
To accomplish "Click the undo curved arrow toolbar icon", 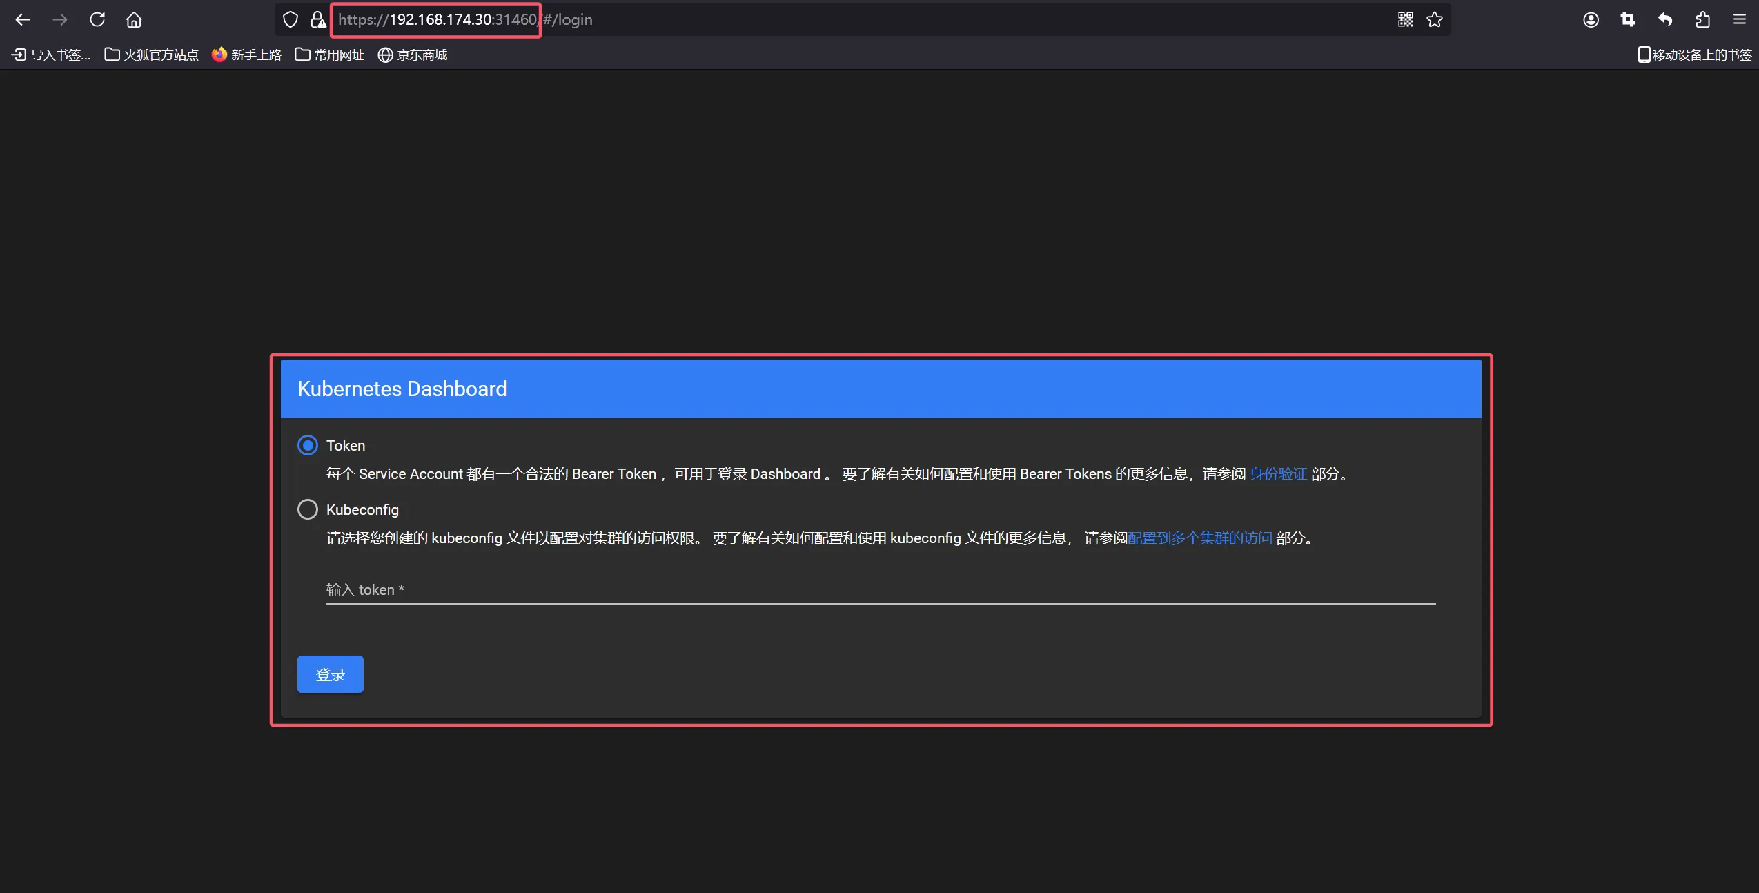I will click(x=1665, y=19).
